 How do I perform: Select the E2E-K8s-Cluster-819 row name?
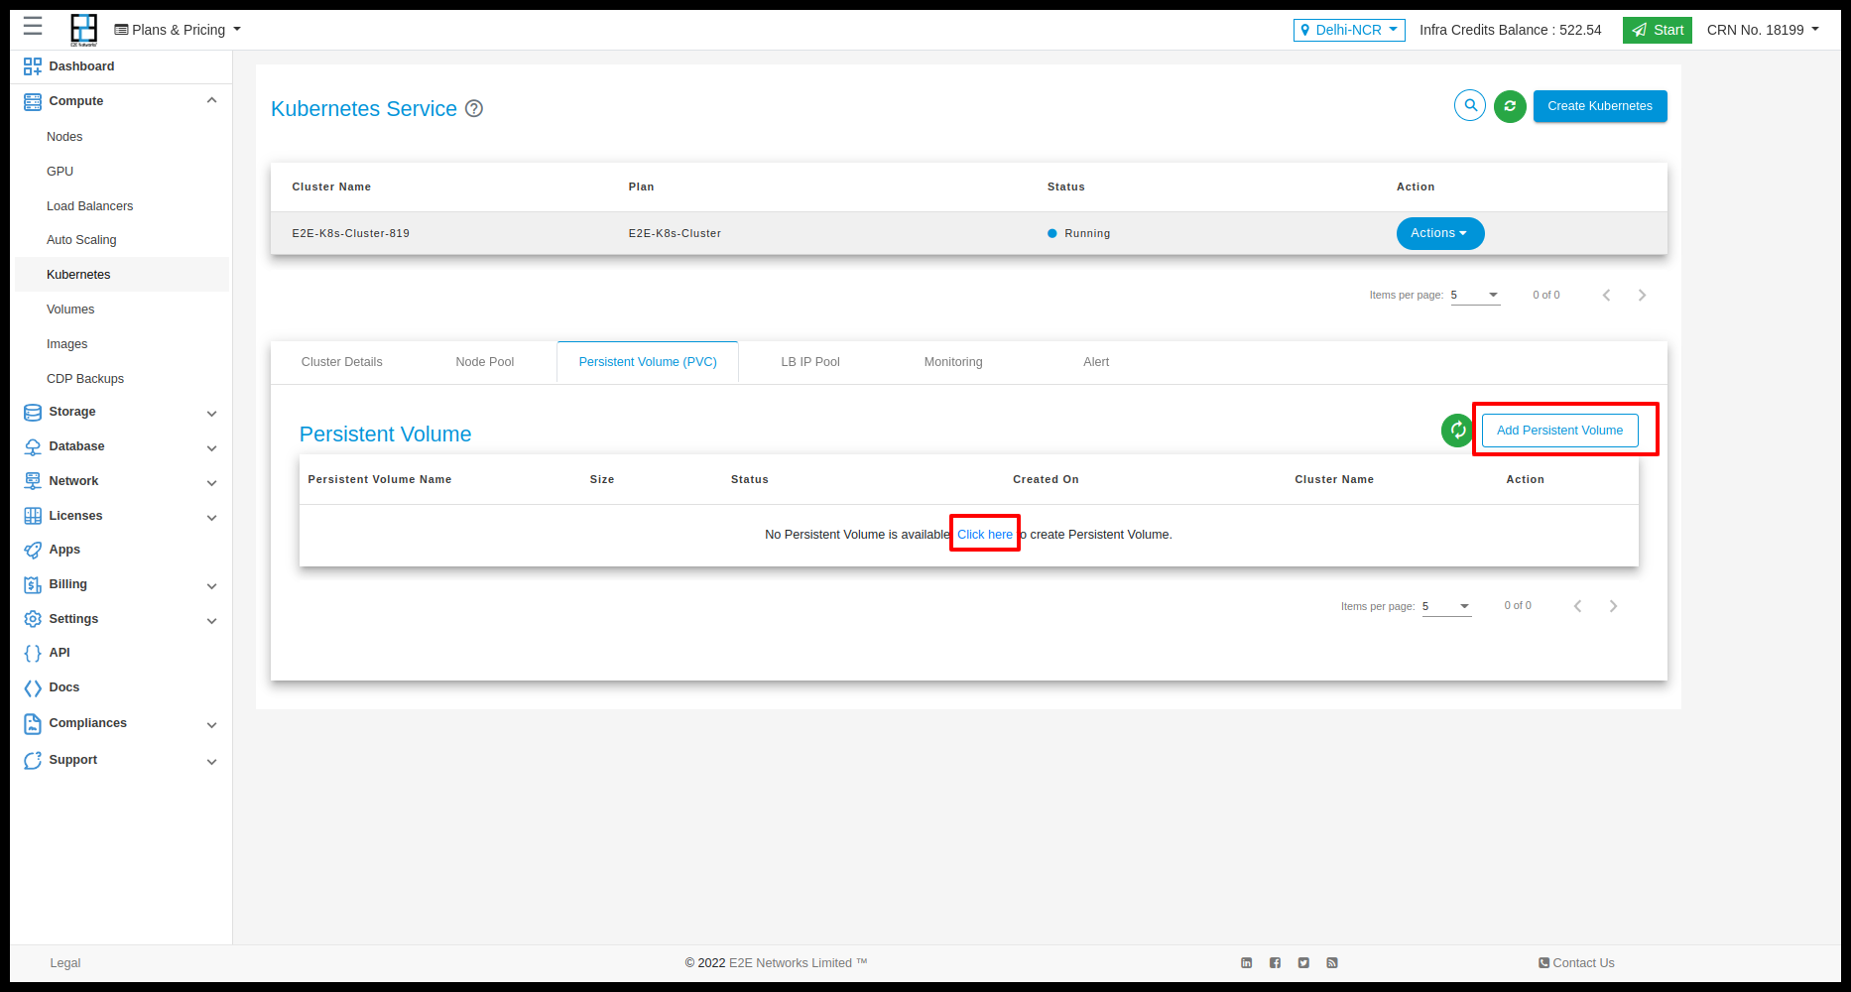(350, 234)
